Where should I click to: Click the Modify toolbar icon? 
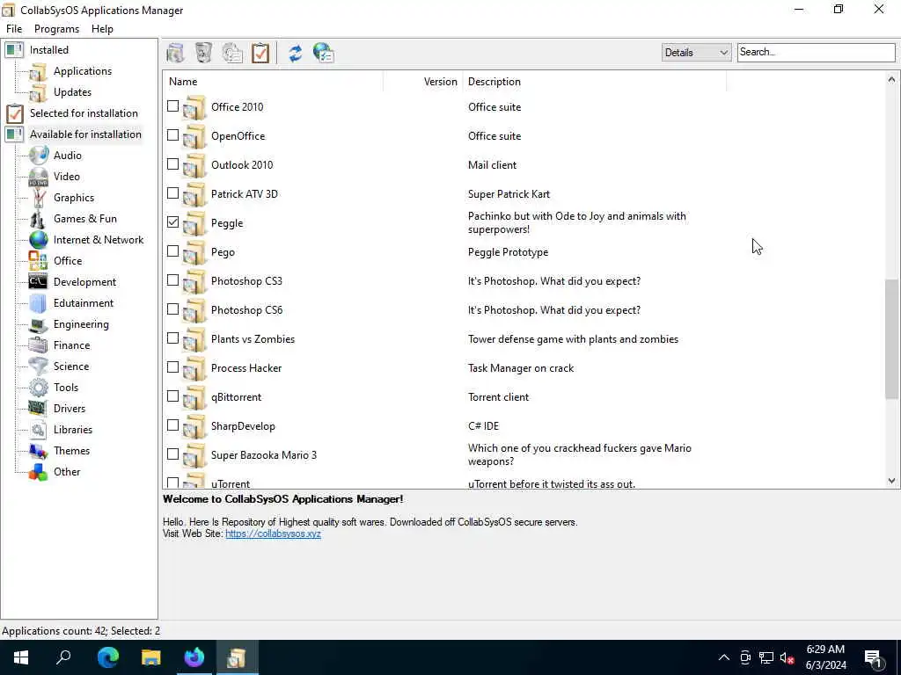(232, 53)
